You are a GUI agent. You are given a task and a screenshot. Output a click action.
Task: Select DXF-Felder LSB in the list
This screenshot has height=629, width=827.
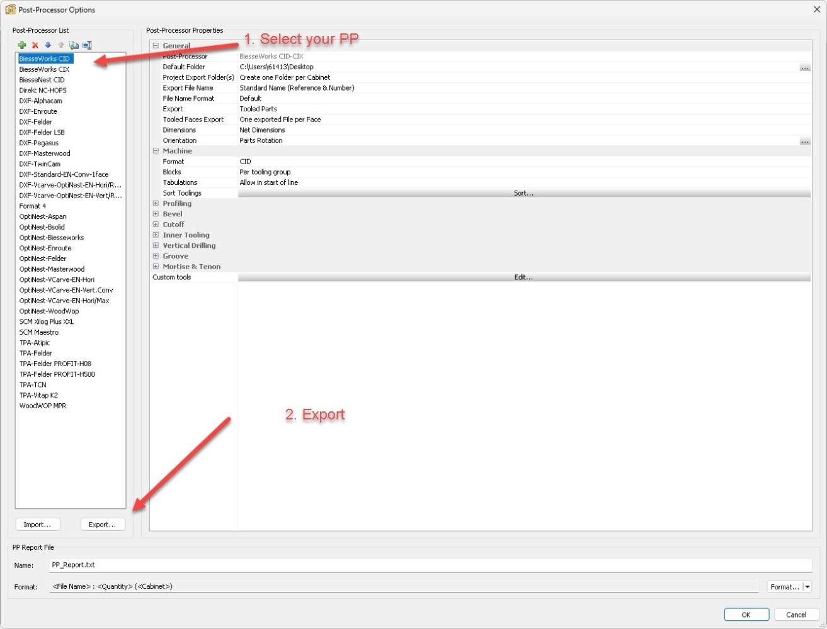(42, 133)
